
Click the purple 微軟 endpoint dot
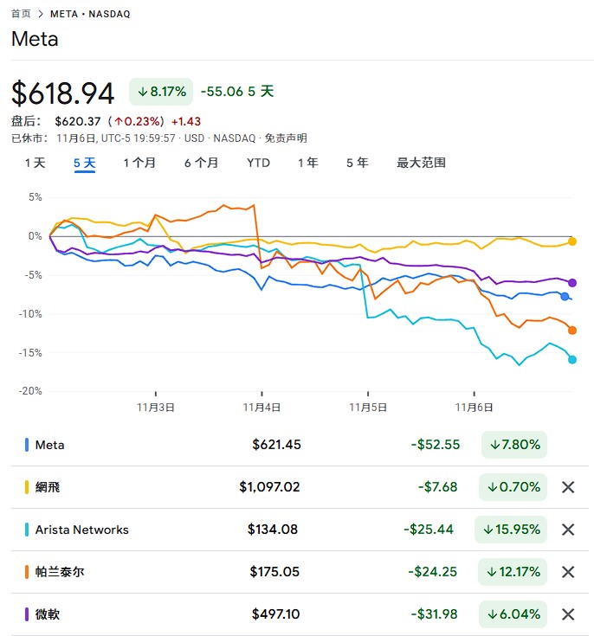click(572, 283)
